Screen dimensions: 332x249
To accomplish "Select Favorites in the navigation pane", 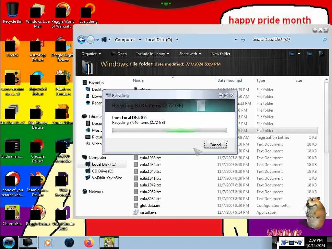I will point(96,83).
